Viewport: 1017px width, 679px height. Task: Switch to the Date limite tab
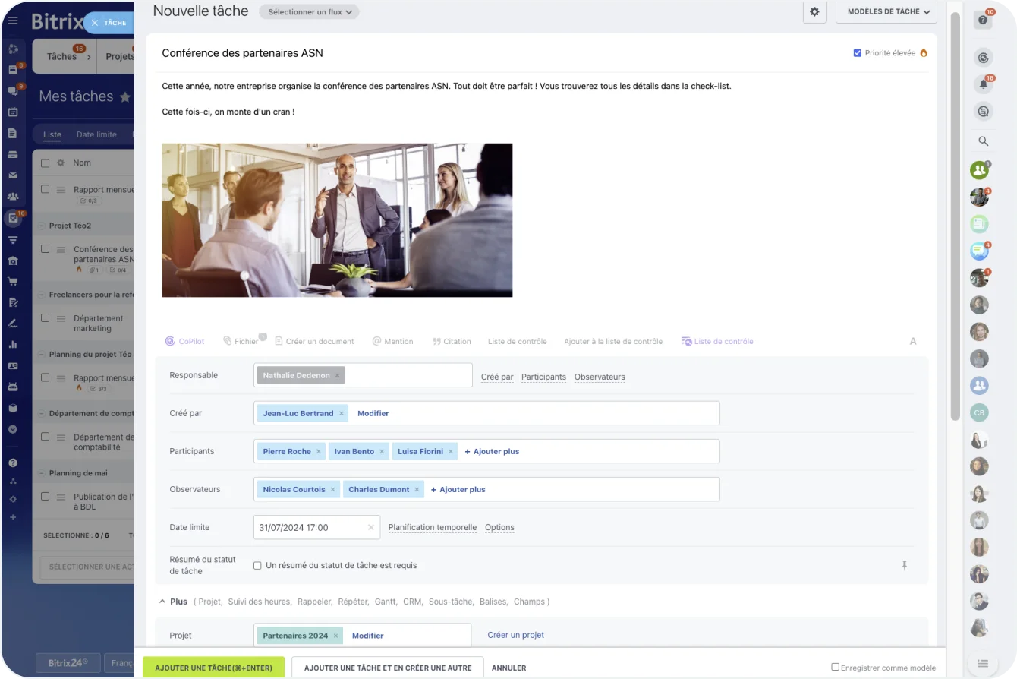pos(96,134)
